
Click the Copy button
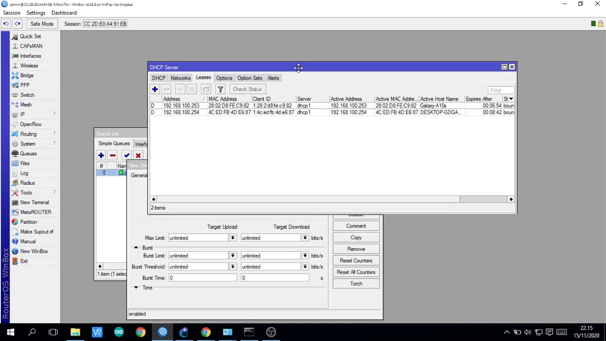(x=356, y=238)
